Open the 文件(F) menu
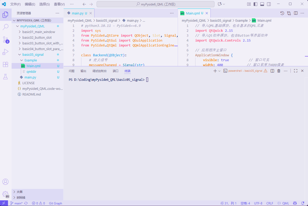Image resolution: width=308 pixels, height=206 pixels. [x=15, y=4]
